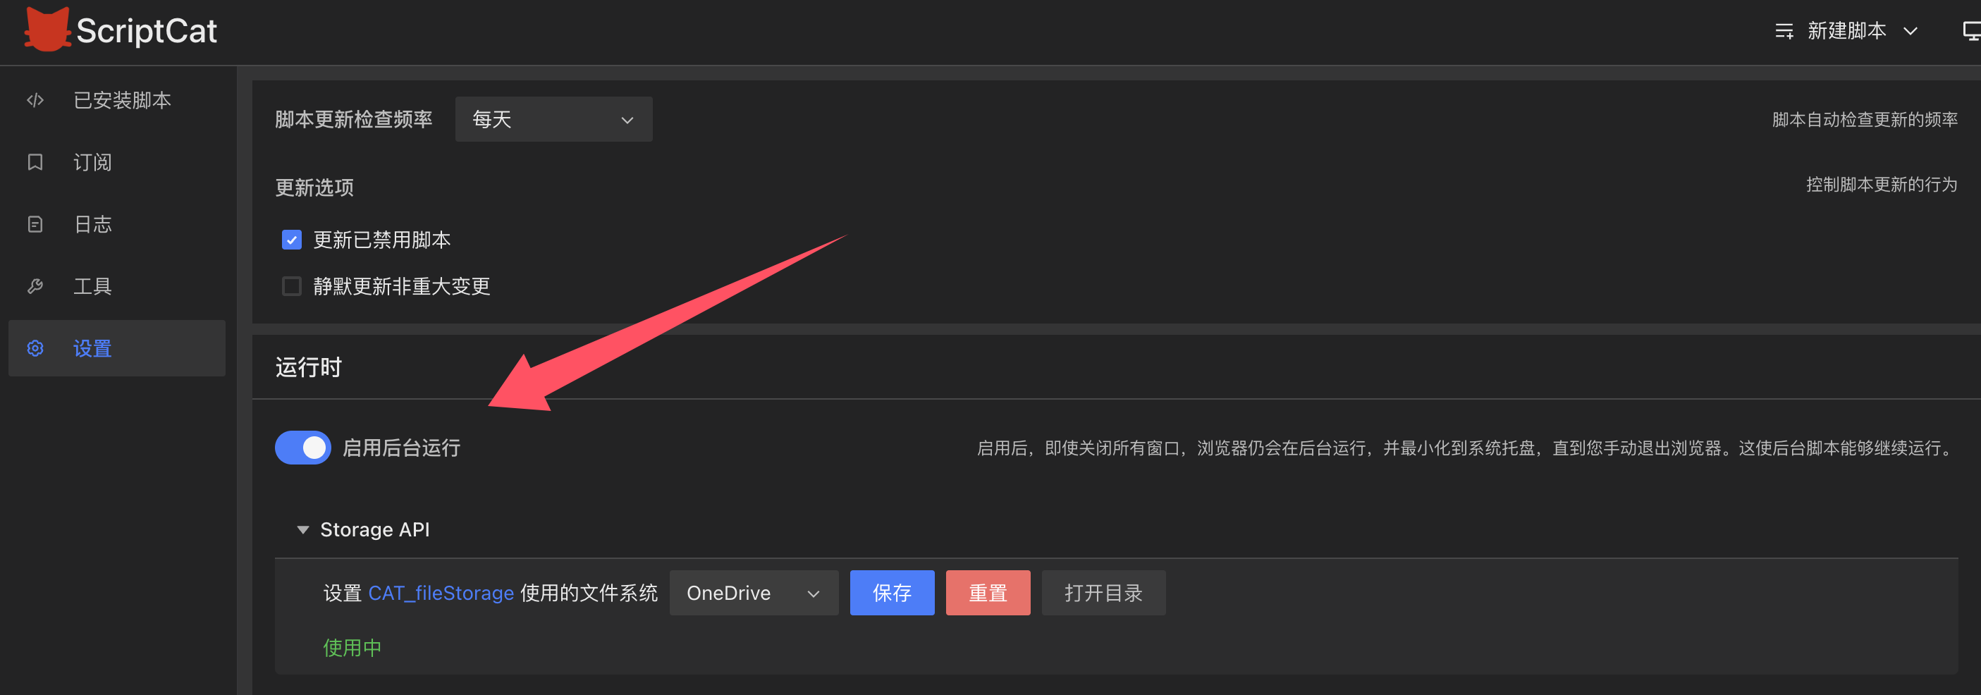Go to 已安装脚本 in the sidebar
This screenshot has width=1981, height=695.
tap(121, 101)
